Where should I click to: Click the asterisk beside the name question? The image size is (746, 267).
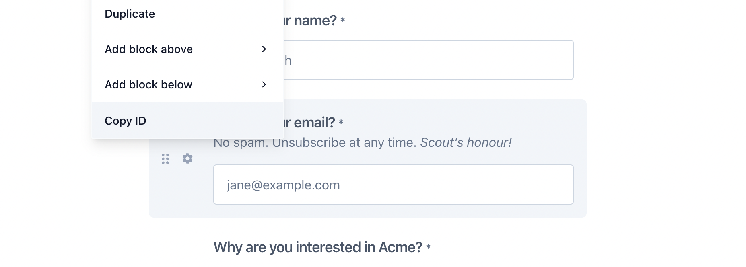click(x=343, y=20)
